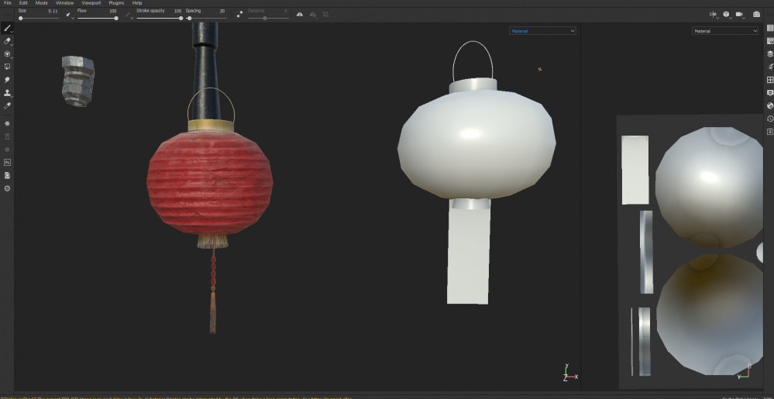Screen dimensions: 774x399
Task: Select the Material Picker eyedropper
Action: point(8,106)
